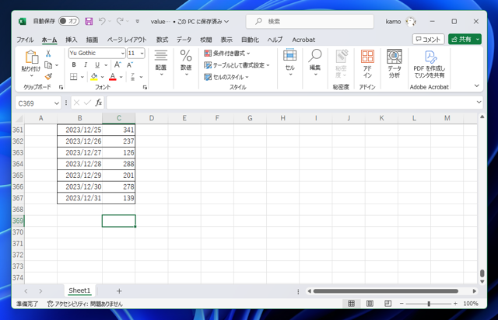Screen dimensions: 498x320
Task: Switch to page layout view in status bar
Action: tap(369, 304)
